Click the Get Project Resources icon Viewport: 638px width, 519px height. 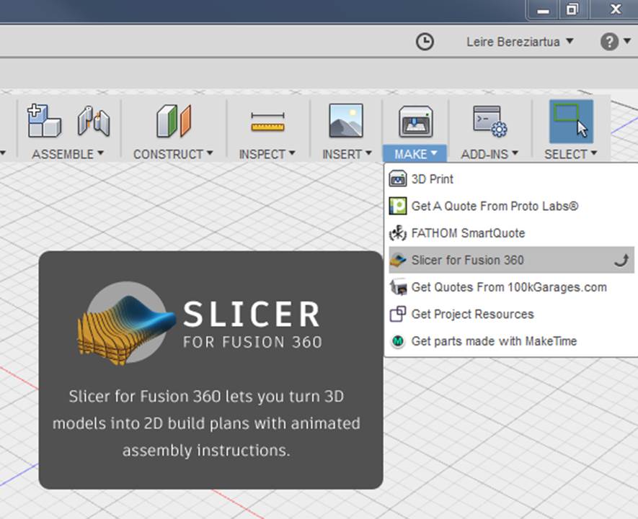tap(397, 314)
